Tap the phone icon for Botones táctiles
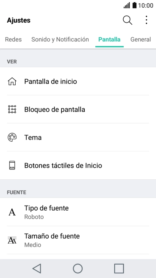The width and height of the screenshot is (156, 278). point(12,165)
